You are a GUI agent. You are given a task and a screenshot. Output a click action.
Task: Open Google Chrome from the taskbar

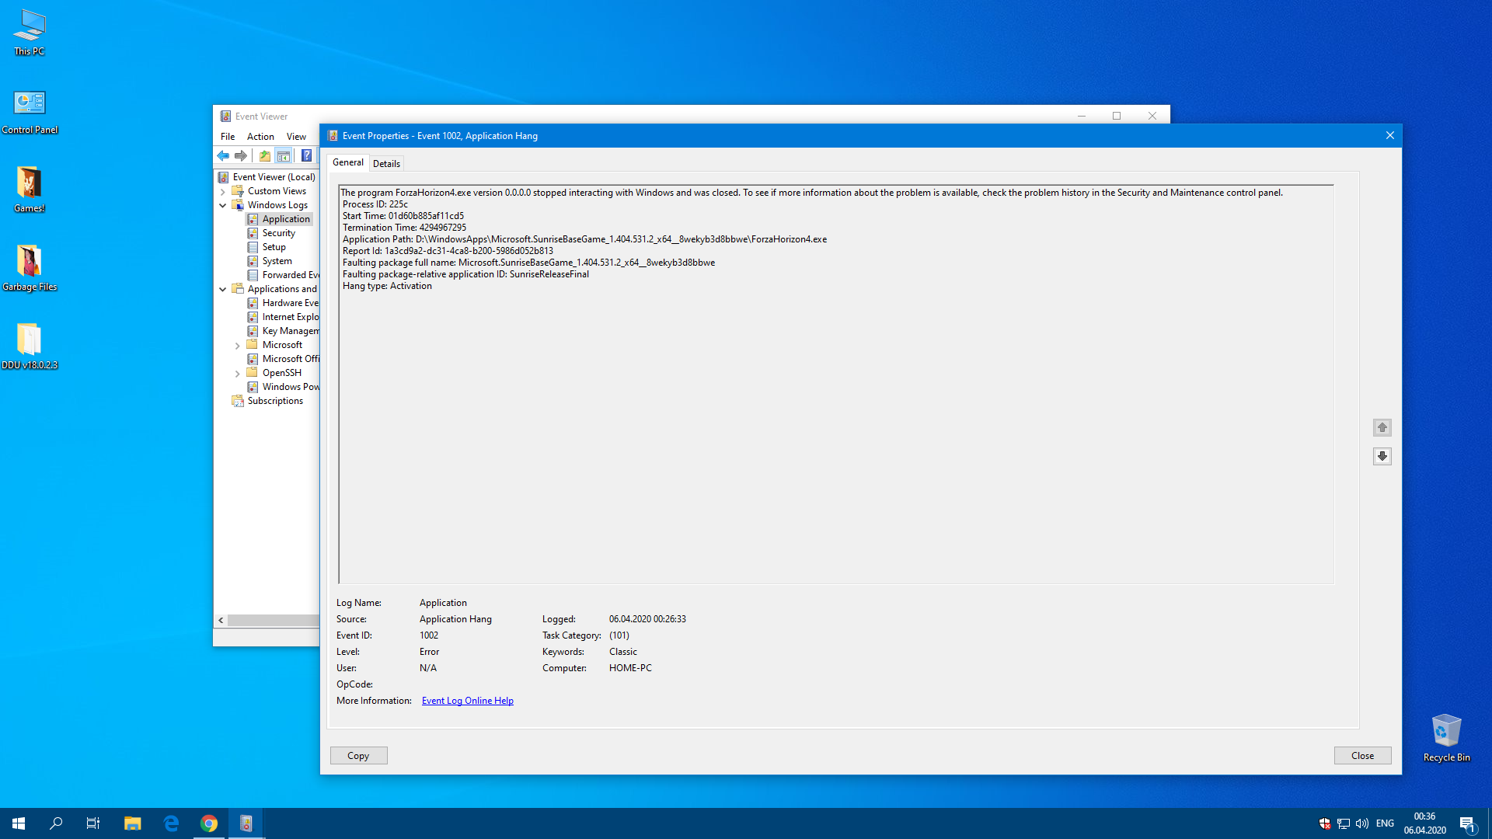click(209, 823)
